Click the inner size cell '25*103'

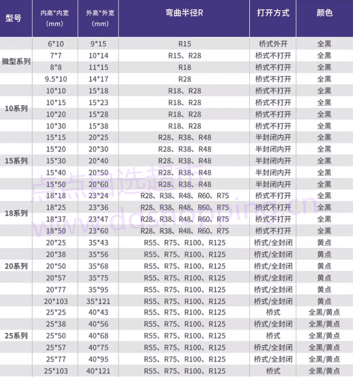pos(56,371)
